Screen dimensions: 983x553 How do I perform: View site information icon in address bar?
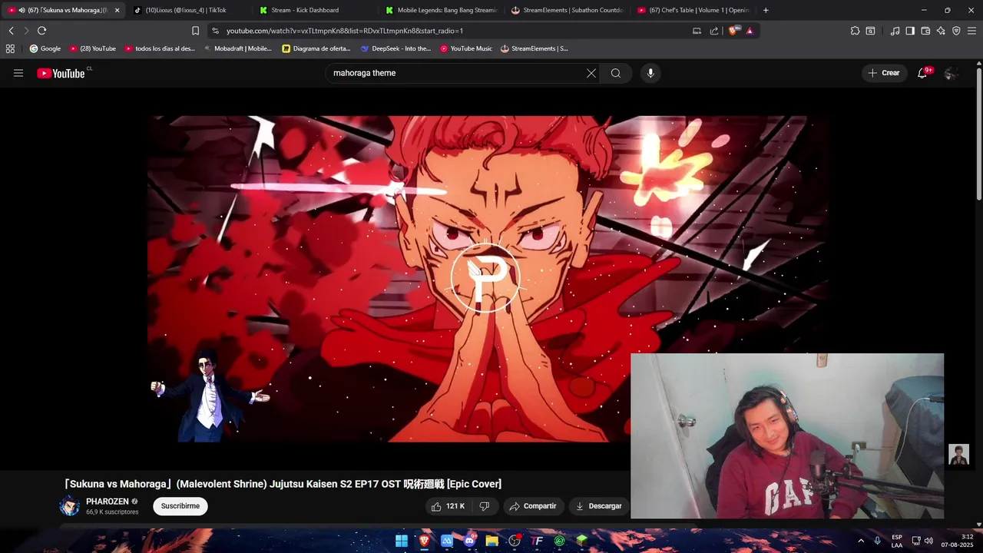(x=215, y=31)
